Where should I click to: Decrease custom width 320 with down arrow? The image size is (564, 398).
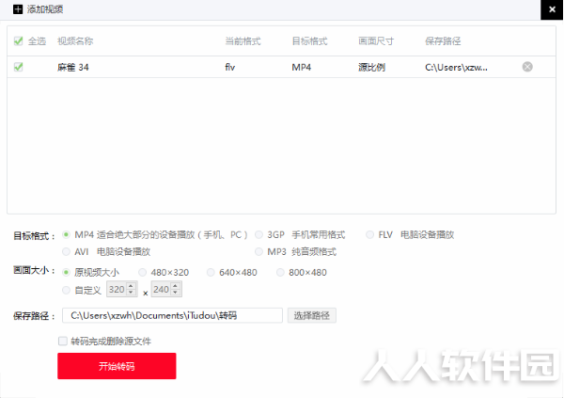pos(131,293)
